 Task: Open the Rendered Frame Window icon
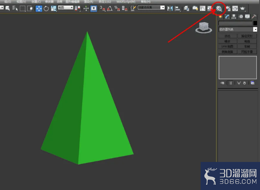tap(235, 8)
